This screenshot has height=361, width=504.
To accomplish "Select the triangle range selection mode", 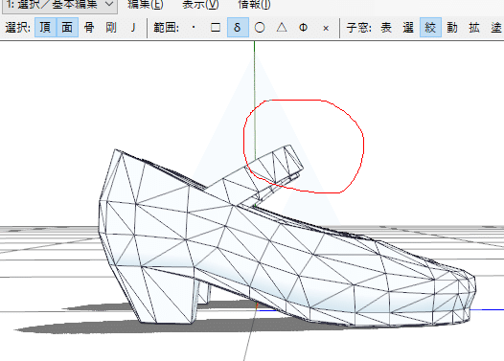I will (282, 28).
